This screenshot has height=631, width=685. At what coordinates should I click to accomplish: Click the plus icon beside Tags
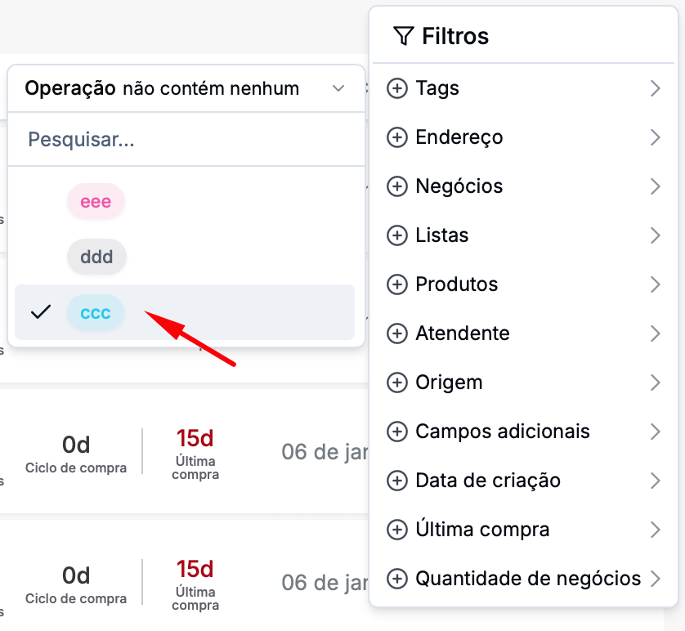pos(396,88)
